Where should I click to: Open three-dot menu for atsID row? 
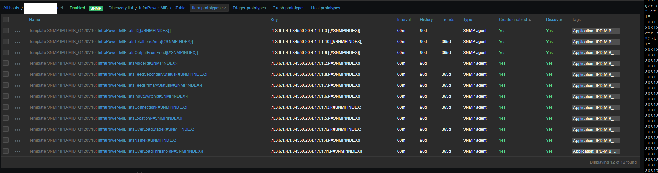(18, 31)
